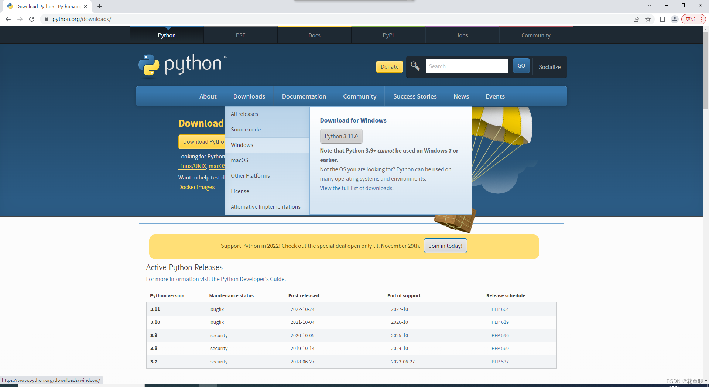Click the browser update button
The image size is (709, 387).
click(x=693, y=19)
